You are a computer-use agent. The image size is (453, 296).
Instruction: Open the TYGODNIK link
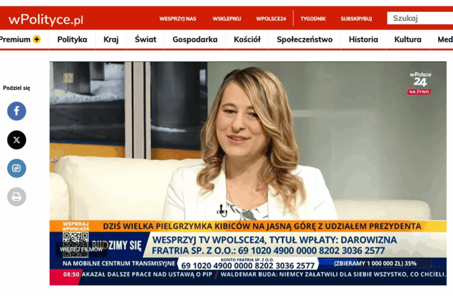click(x=313, y=19)
